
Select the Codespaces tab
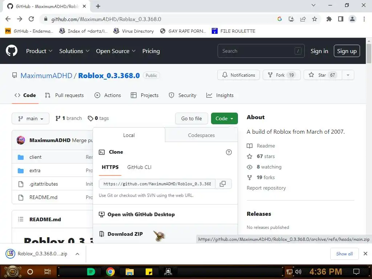201,135
